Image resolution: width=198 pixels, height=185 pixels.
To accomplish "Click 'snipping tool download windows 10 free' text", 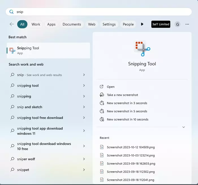I will coord(44,146).
